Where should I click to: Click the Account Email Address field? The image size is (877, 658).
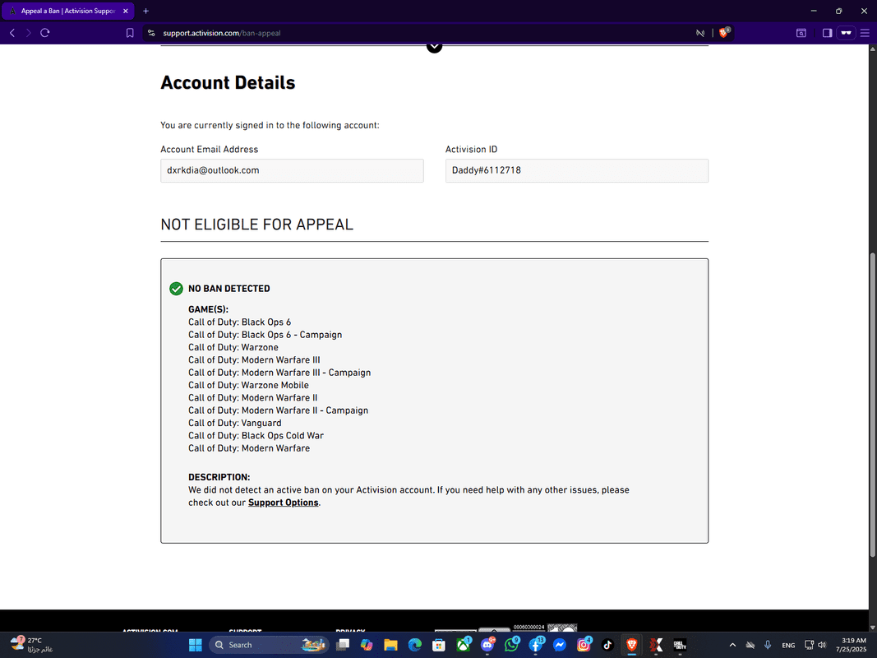click(x=292, y=170)
